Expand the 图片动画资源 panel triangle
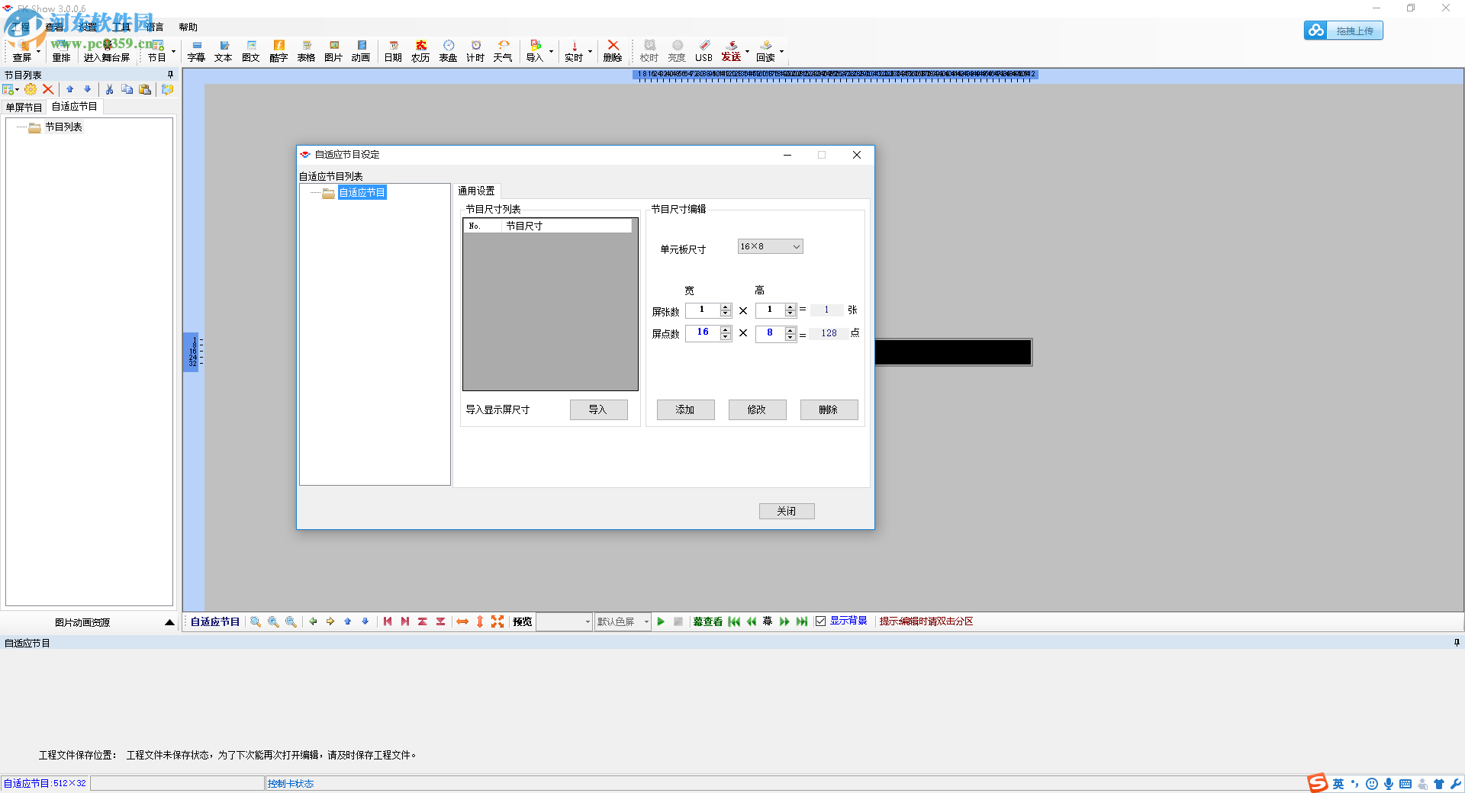 169,622
